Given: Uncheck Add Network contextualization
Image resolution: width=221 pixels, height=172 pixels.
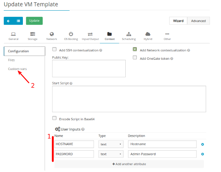Looking at the screenshot, I should tap(135, 49).
